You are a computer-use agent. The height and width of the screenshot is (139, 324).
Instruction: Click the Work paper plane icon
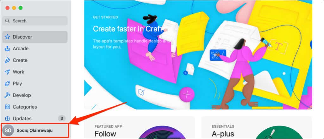click(x=7, y=72)
